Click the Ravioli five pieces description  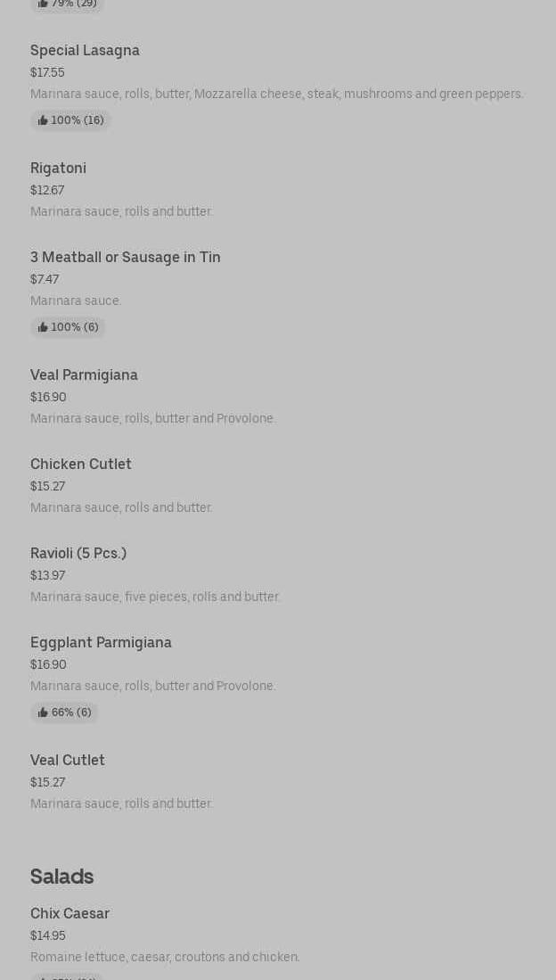pyautogui.click(x=155, y=597)
